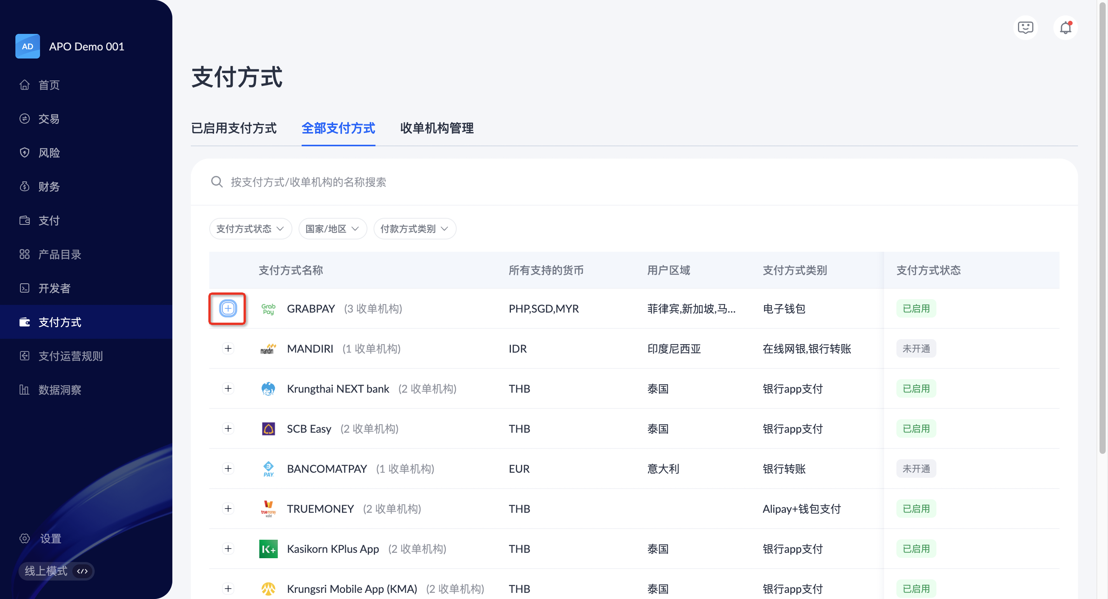Click the APO Demo 001 account avatar
This screenshot has height=599, width=1108.
point(28,46)
